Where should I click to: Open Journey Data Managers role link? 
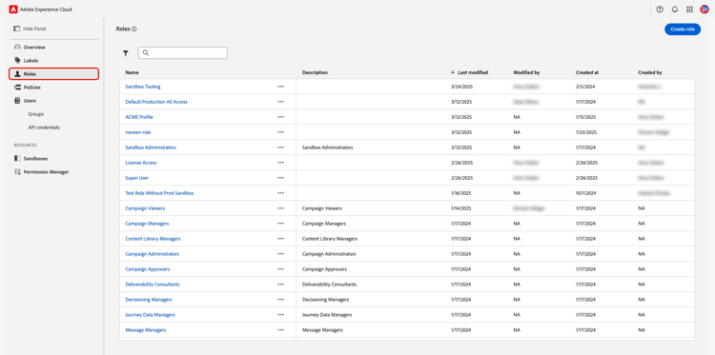click(150, 315)
